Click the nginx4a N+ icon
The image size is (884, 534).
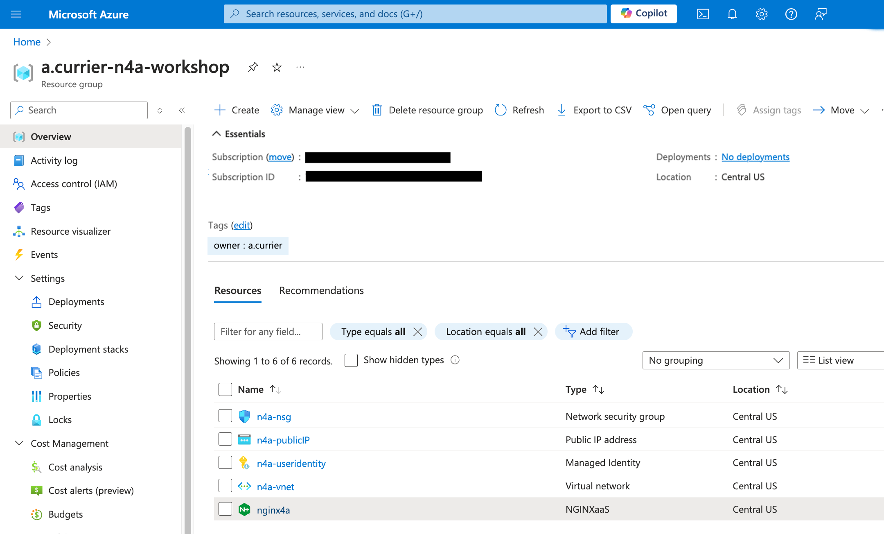[244, 509]
